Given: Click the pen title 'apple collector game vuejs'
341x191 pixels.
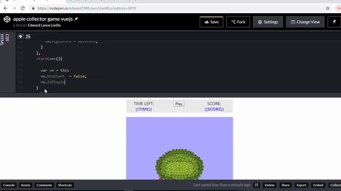Looking at the screenshot, I should pos(43,19).
